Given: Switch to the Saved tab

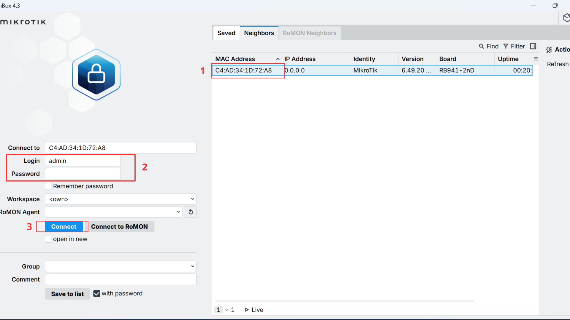Looking at the screenshot, I should (x=226, y=33).
